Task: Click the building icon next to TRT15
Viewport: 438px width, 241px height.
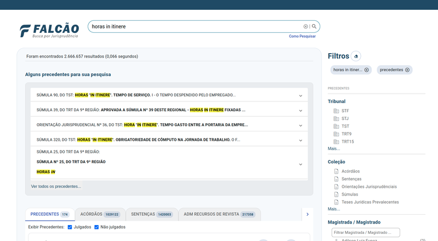Action: [336, 142]
